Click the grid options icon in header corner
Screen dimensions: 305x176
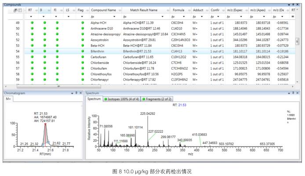pos(15,10)
